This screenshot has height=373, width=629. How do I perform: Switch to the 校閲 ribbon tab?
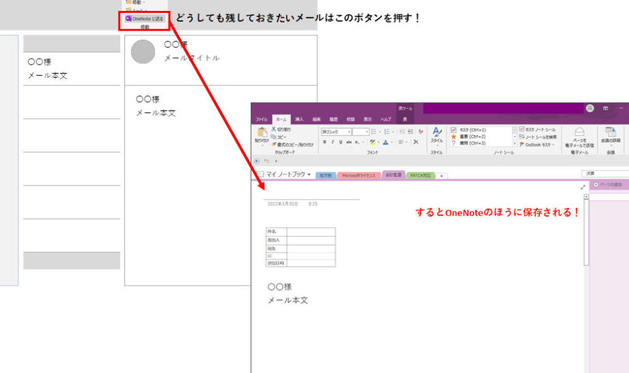coord(350,119)
